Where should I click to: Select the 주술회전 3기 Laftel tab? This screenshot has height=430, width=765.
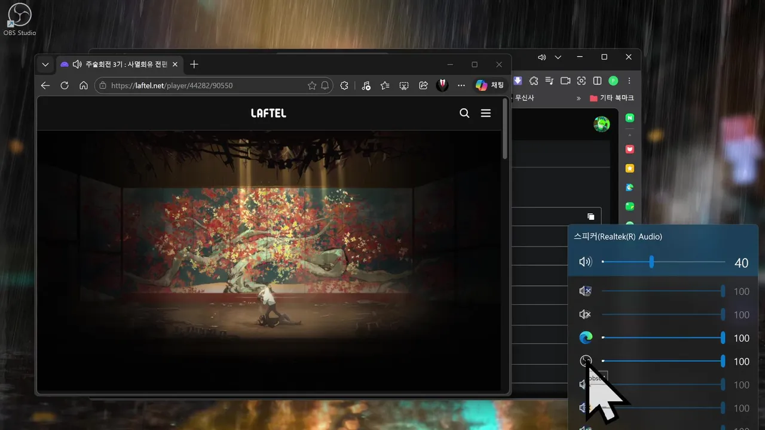(118, 64)
